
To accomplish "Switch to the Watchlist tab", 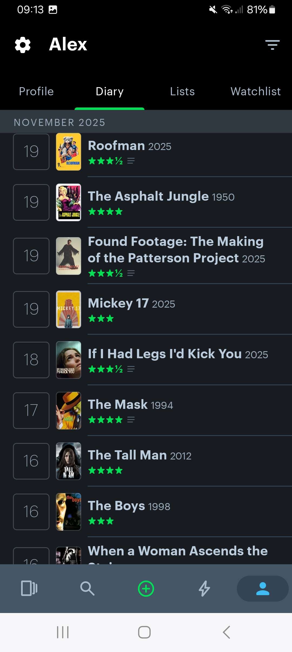I will tap(255, 92).
